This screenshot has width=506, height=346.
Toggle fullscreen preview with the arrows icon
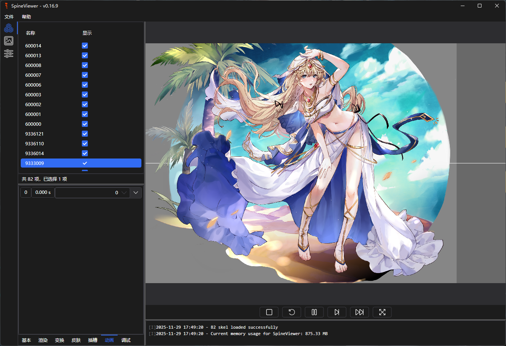[x=382, y=312]
